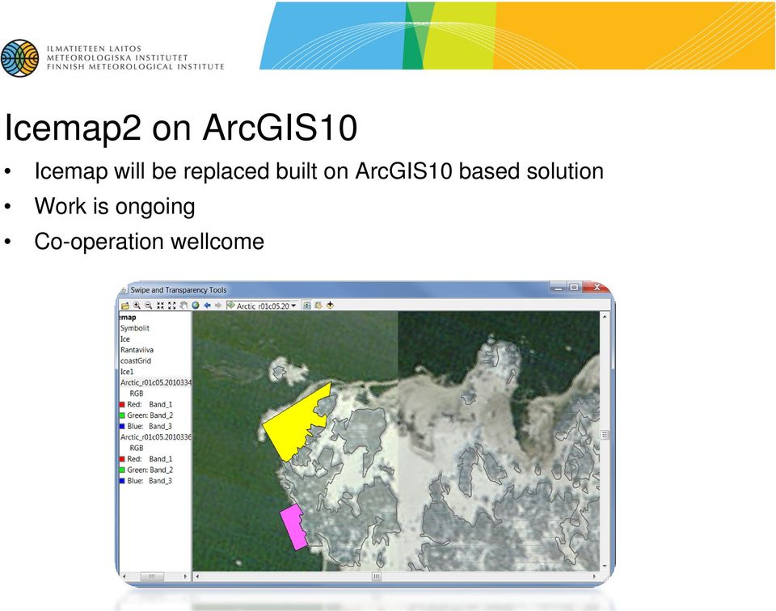This screenshot has width=776, height=611.
Task: Click the first RGB label in contents
Action: click(136, 394)
